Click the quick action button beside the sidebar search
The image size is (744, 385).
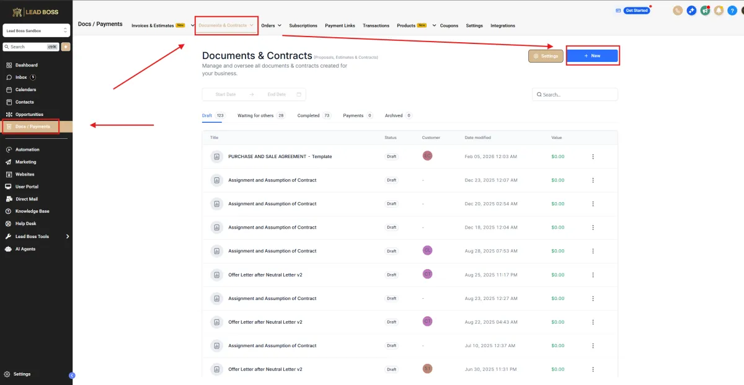(66, 47)
